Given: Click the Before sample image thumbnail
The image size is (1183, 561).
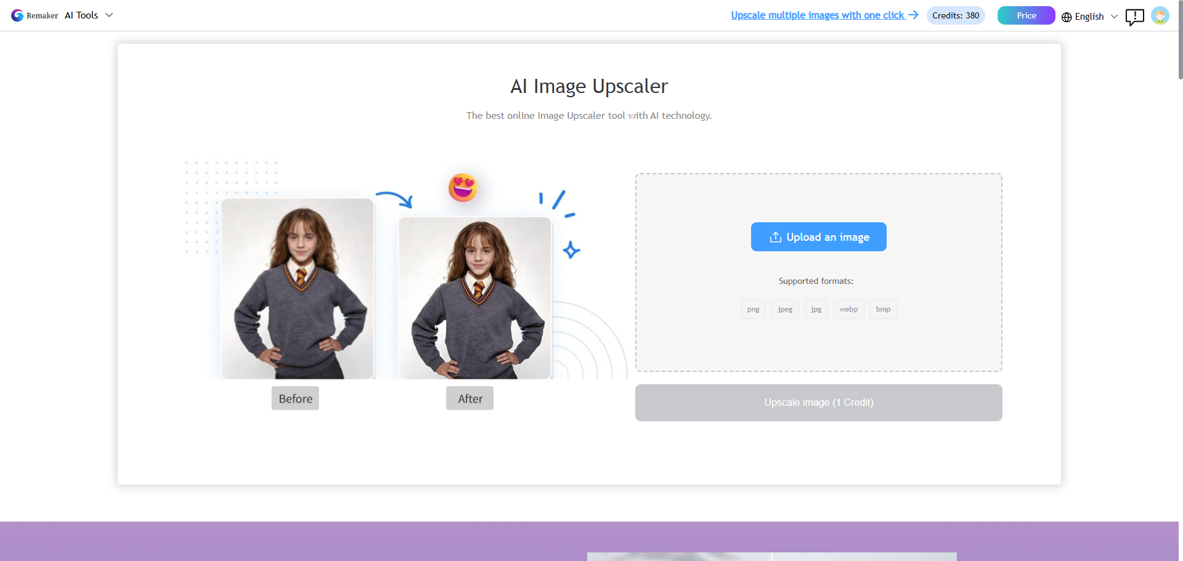Looking at the screenshot, I should click(297, 288).
